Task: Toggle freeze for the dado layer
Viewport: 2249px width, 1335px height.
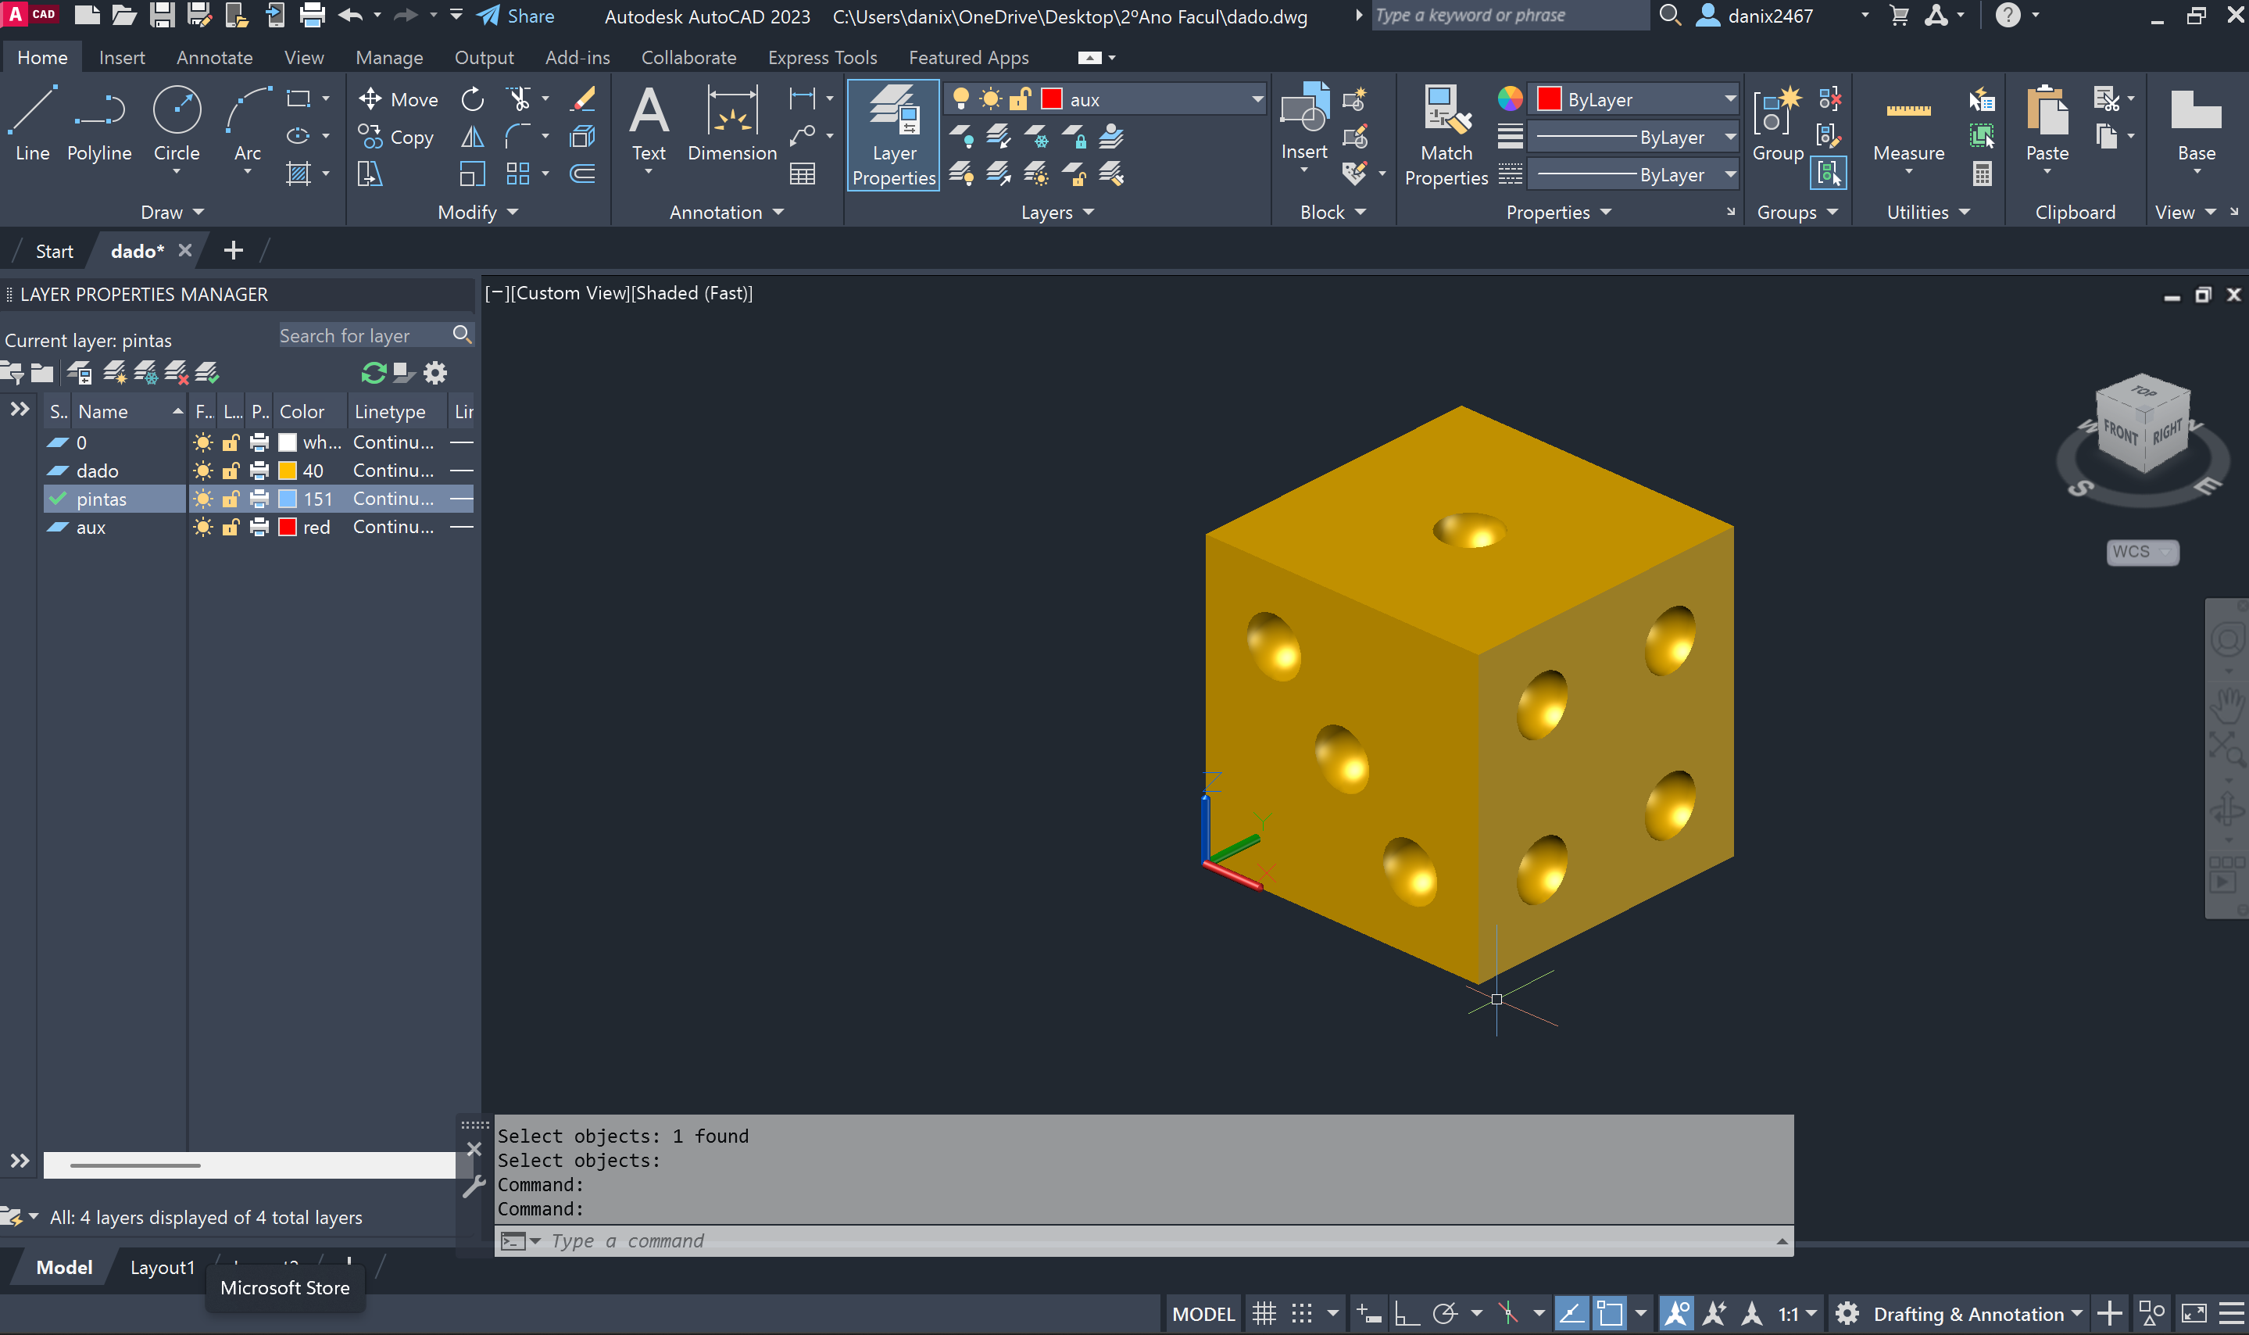Action: click(203, 471)
